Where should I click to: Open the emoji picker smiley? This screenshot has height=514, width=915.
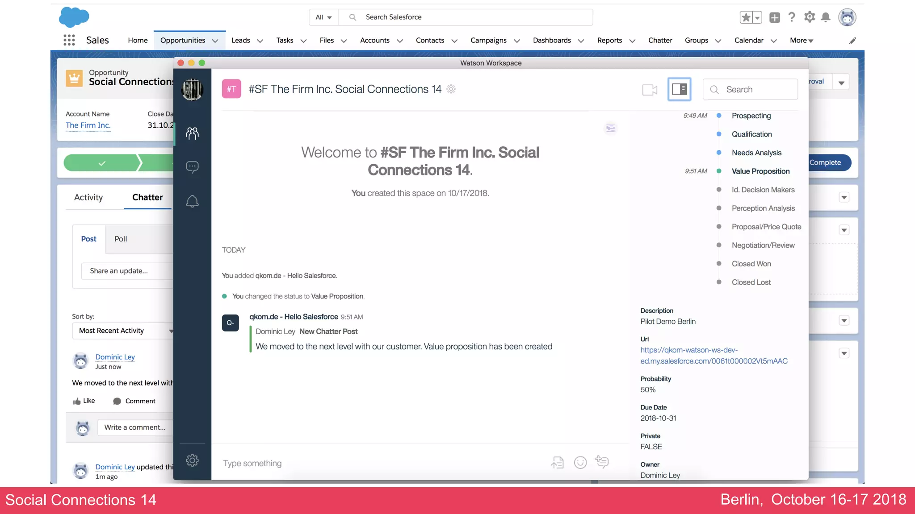click(x=580, y=463)
